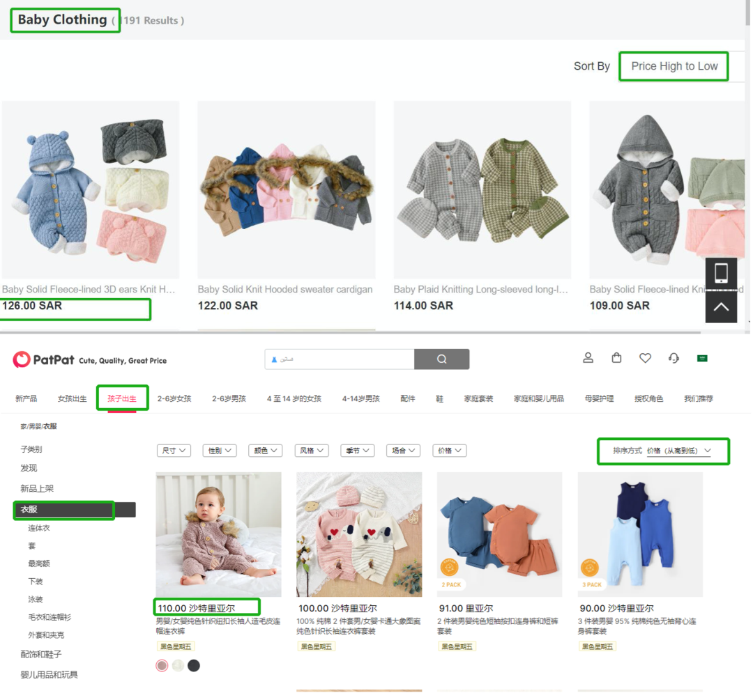The height and width of the screenshot is (693, 753).
Task: Click the mobile phone icon button
Action: pyautogui.click(x=721, y=274)
